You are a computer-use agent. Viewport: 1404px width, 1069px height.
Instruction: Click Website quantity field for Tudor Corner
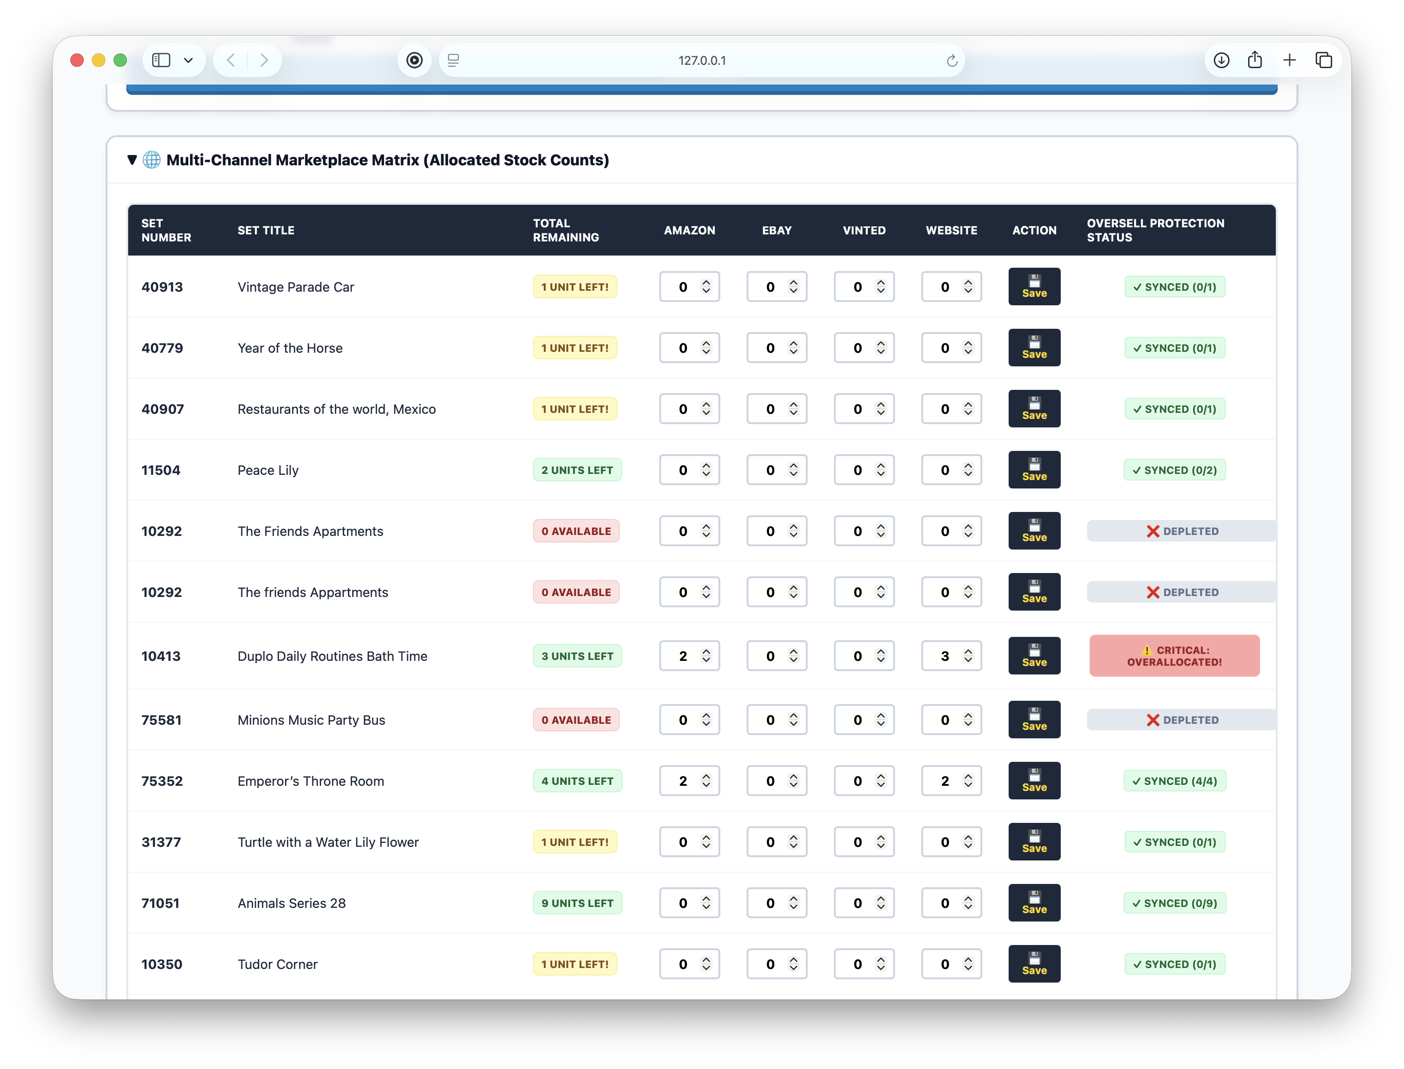click(x=951, y=965)
